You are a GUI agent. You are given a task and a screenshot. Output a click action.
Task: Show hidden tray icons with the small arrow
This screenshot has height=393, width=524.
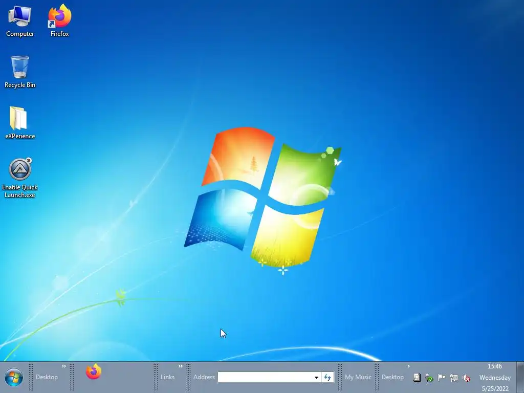(408, 366)
